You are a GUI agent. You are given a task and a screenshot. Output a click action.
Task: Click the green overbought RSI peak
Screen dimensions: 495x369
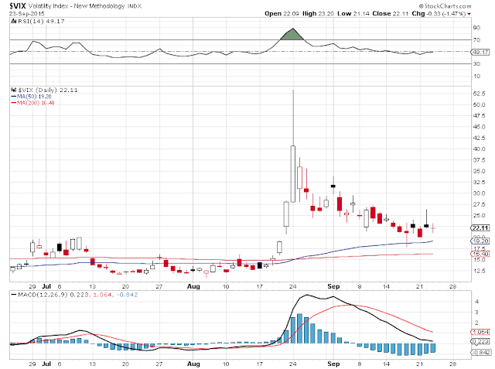click(293, 35)
